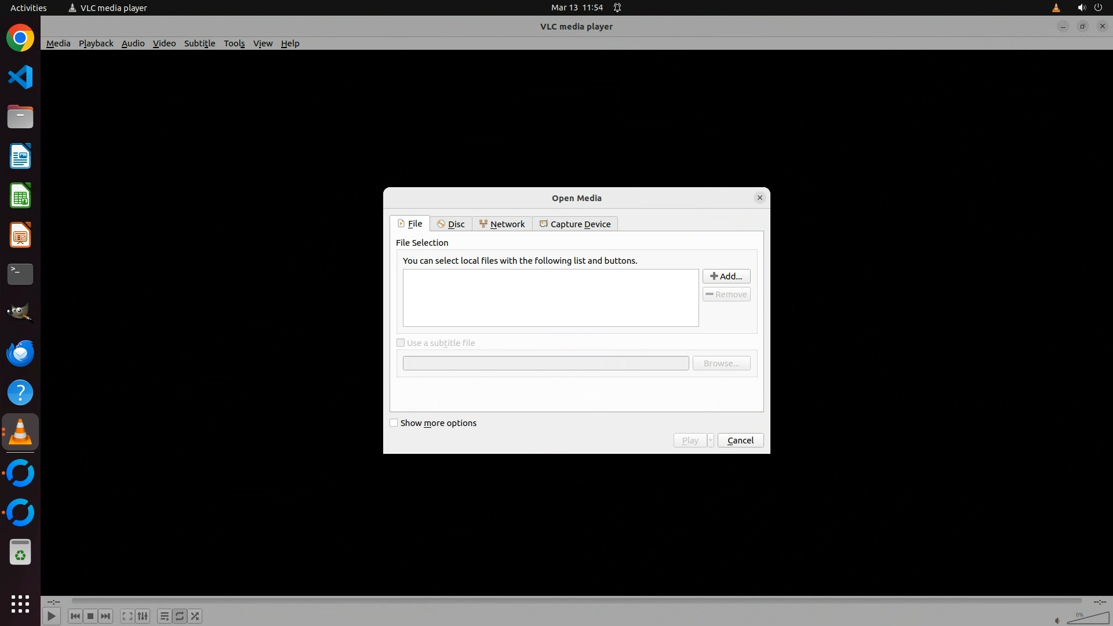This screenshot has width=1113, height=626.
Task: Toggle fullscreen video icon
Action: (x=127, y=616)
